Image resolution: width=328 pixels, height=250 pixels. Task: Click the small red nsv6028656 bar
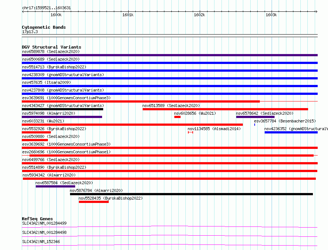(x=177, y=117)
